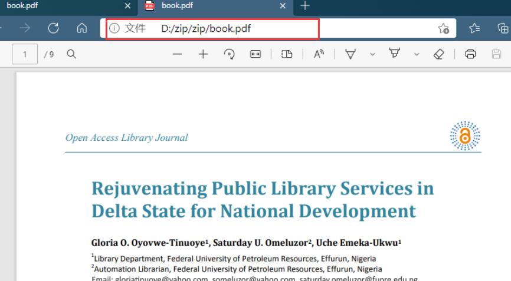Toggle Fit to width view

(255, 54)
